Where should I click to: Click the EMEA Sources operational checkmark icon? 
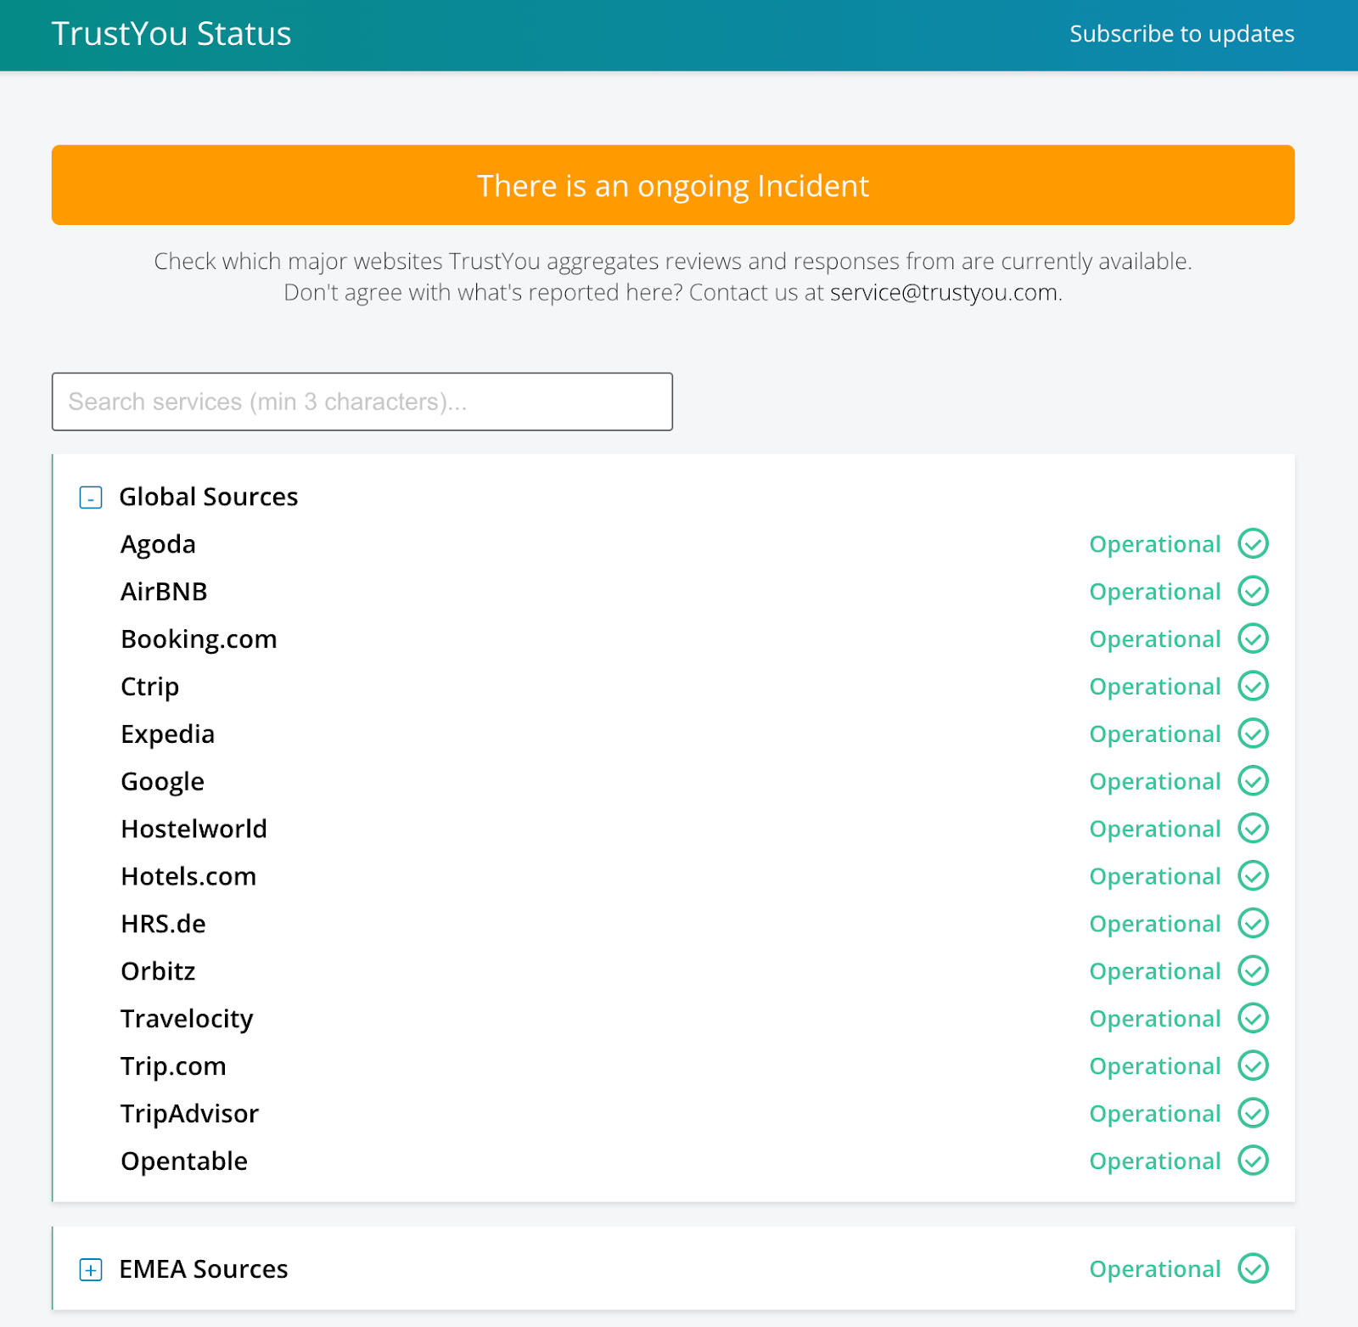coord(1253,1268)
